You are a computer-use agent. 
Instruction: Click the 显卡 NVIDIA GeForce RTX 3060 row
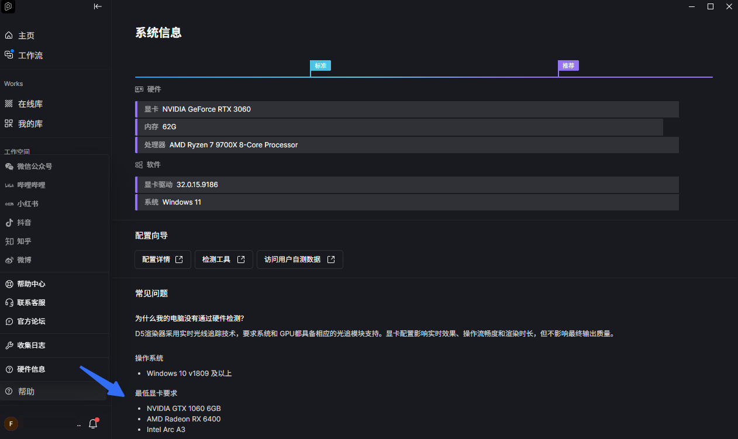pyautogui.click(x=407, y=109)
